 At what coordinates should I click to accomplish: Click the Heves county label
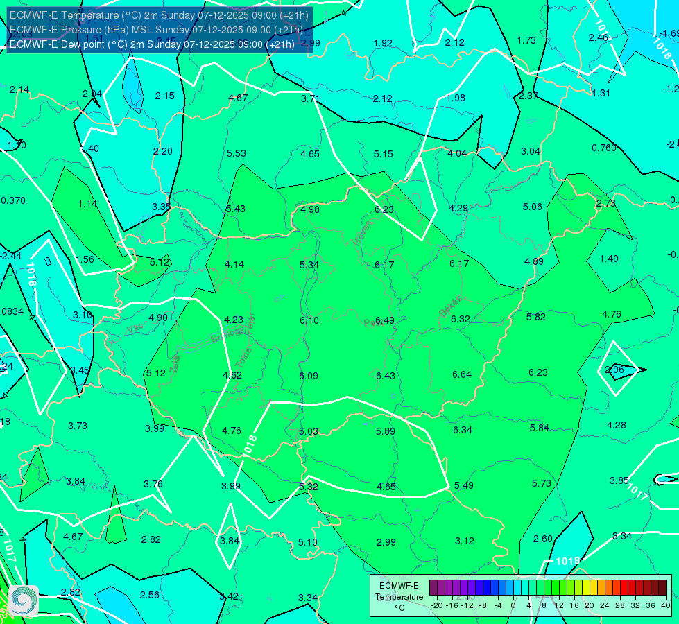pyautogui.click(x=363, y=233)
